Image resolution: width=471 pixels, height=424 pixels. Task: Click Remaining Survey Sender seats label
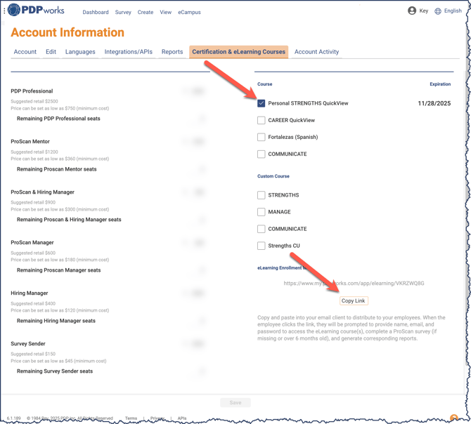pyautogui.click(x=55, y=371)
